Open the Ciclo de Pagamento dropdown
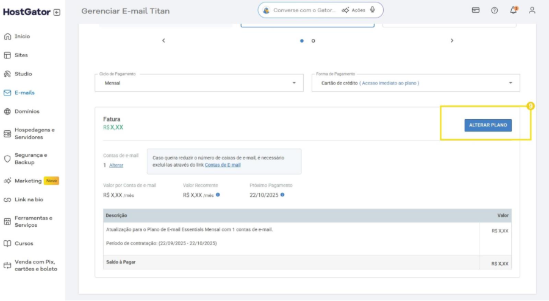549x301 pixels. point(199,83)
